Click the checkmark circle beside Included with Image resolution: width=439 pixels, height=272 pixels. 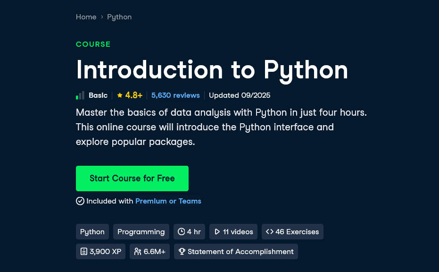pyautogui.click(x=80, y=201)
